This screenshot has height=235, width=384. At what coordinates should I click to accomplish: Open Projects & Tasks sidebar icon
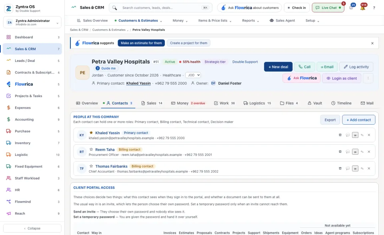pos(8,96)
